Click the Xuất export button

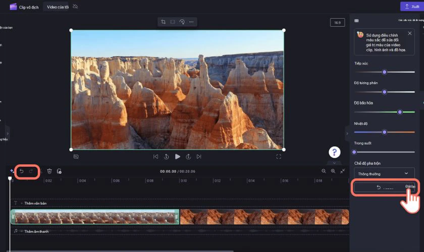412,7
